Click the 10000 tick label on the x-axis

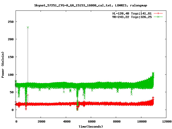[142, 121]
